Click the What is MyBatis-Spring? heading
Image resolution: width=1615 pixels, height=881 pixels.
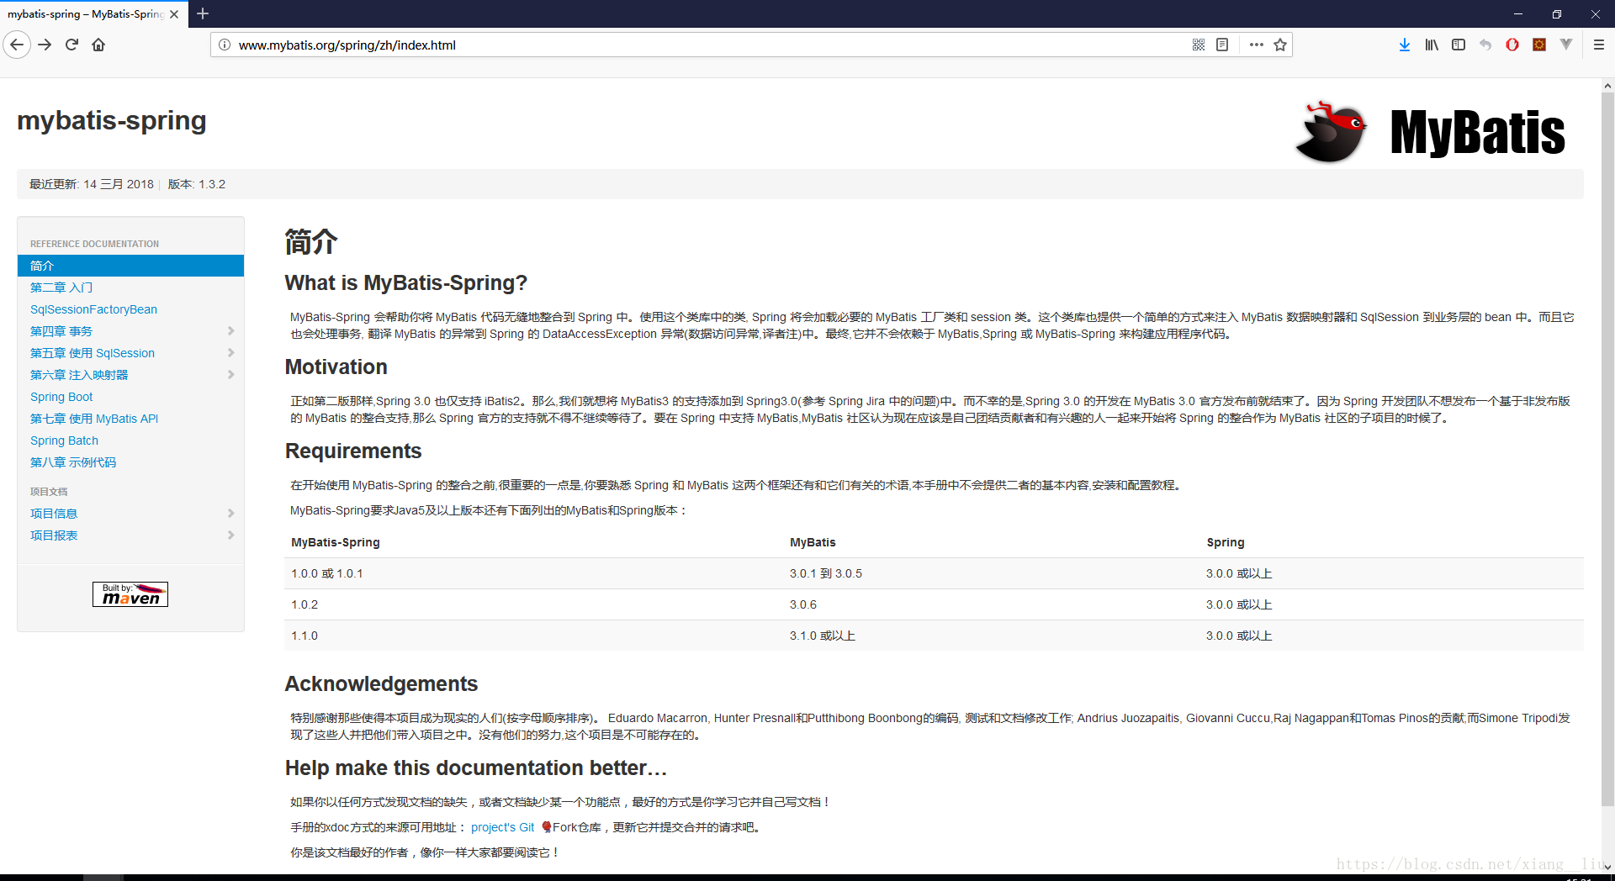click(x=406, y=282)
